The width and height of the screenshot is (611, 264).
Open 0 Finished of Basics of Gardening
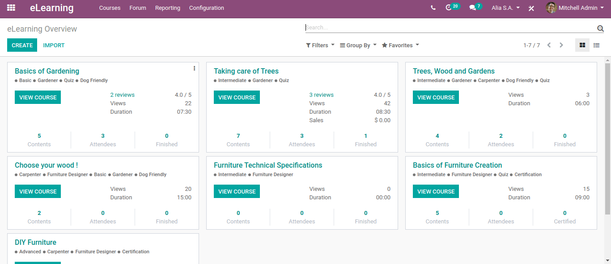coord(167,140)
